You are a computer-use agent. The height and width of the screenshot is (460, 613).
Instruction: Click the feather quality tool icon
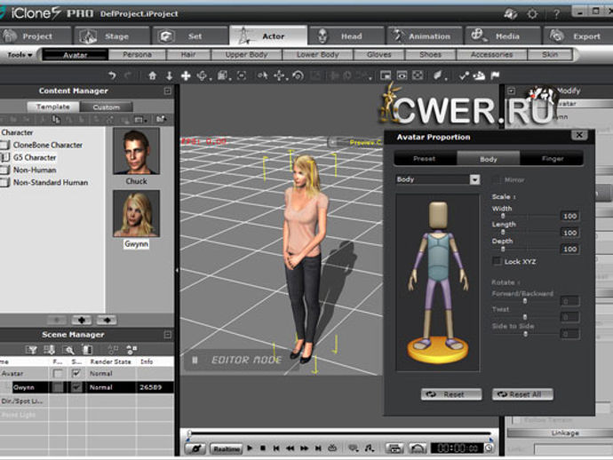pos(438,75)
